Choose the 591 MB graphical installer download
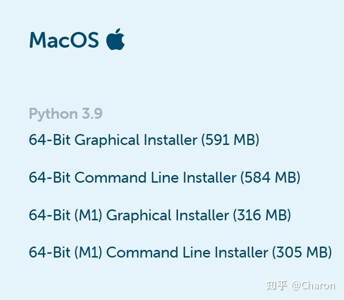344x300 pixels. [x=144, y=140]
